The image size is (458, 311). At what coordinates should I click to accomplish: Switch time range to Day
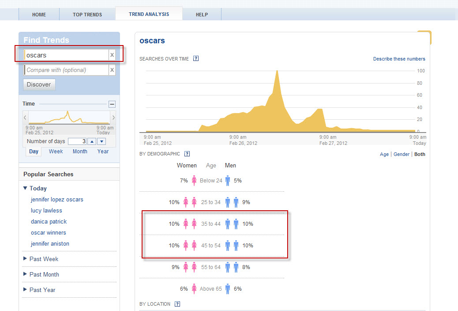[x=34, y=152]
